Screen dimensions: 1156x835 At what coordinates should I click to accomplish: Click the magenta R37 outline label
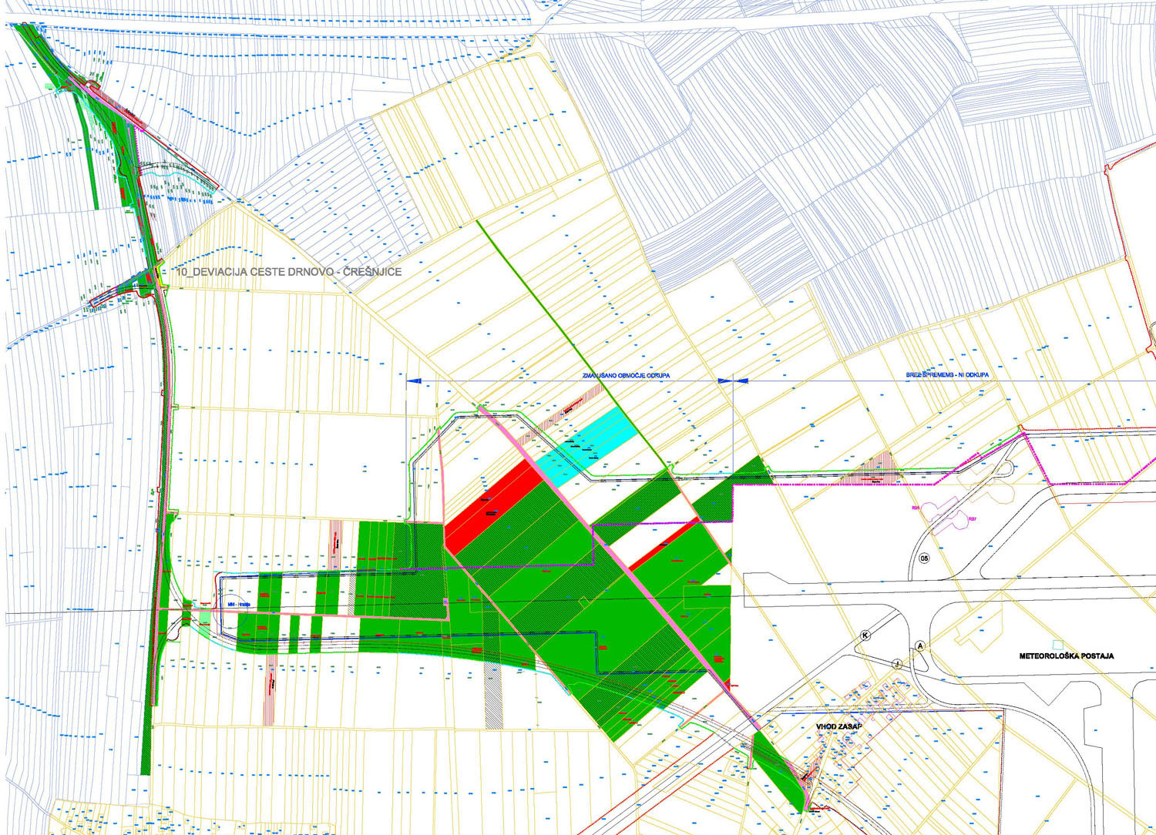tap(973, 520)
